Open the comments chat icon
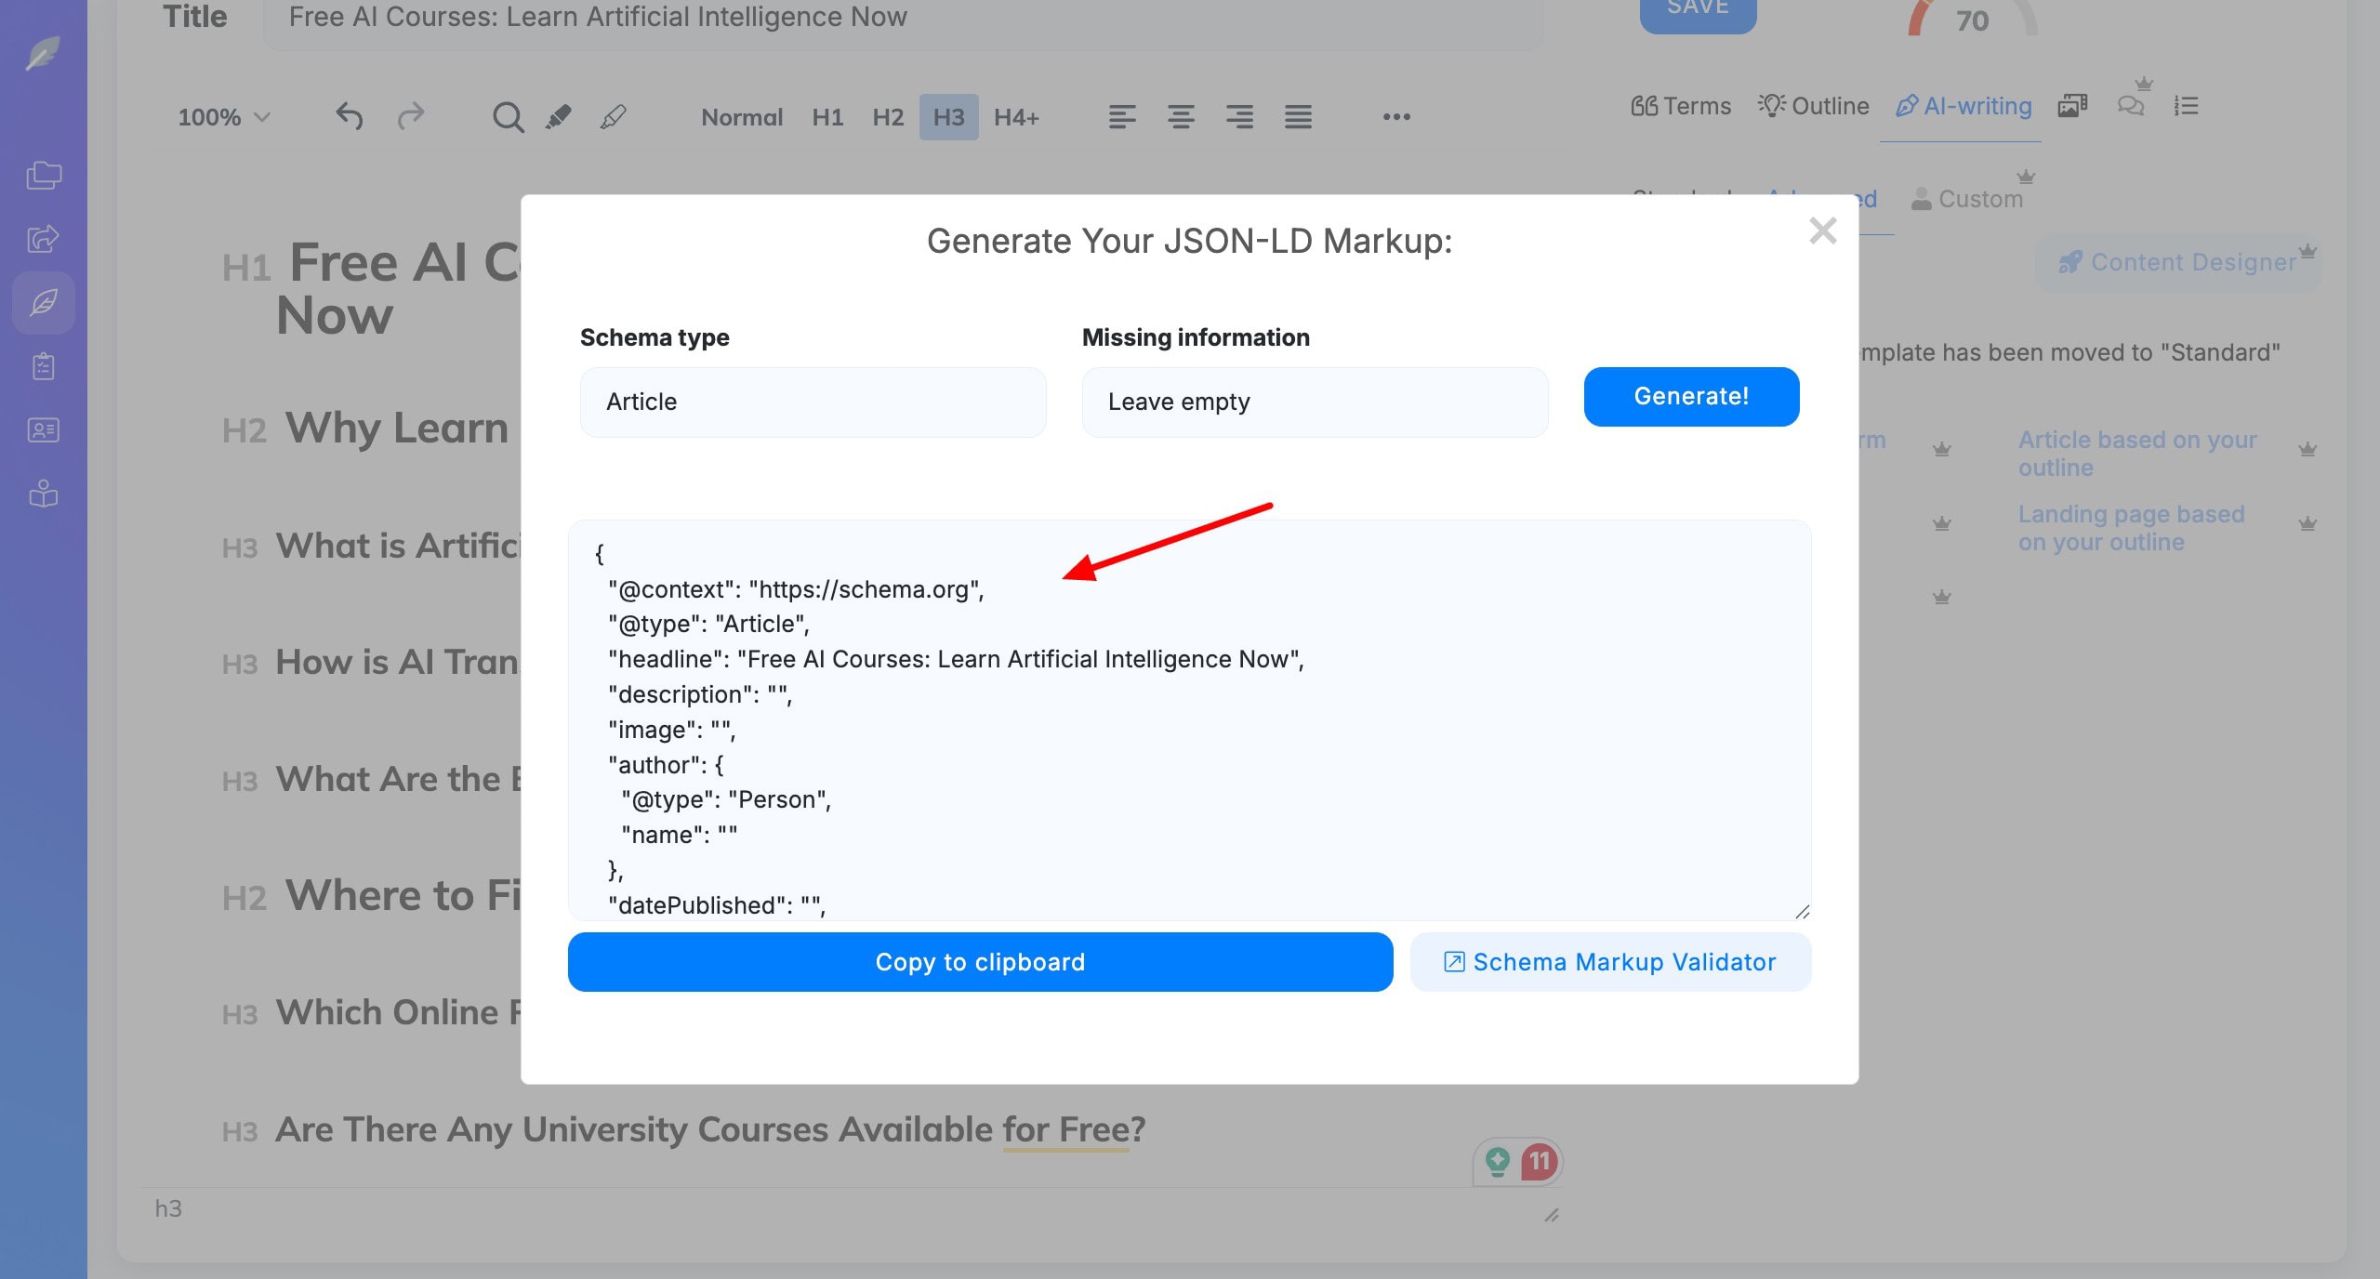Screen dimensions: 2380x1279 pyautogui.click(x=2130, y=106)
